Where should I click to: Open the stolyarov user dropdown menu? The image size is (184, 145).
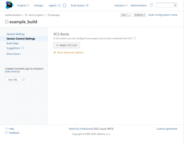[127, 6]
